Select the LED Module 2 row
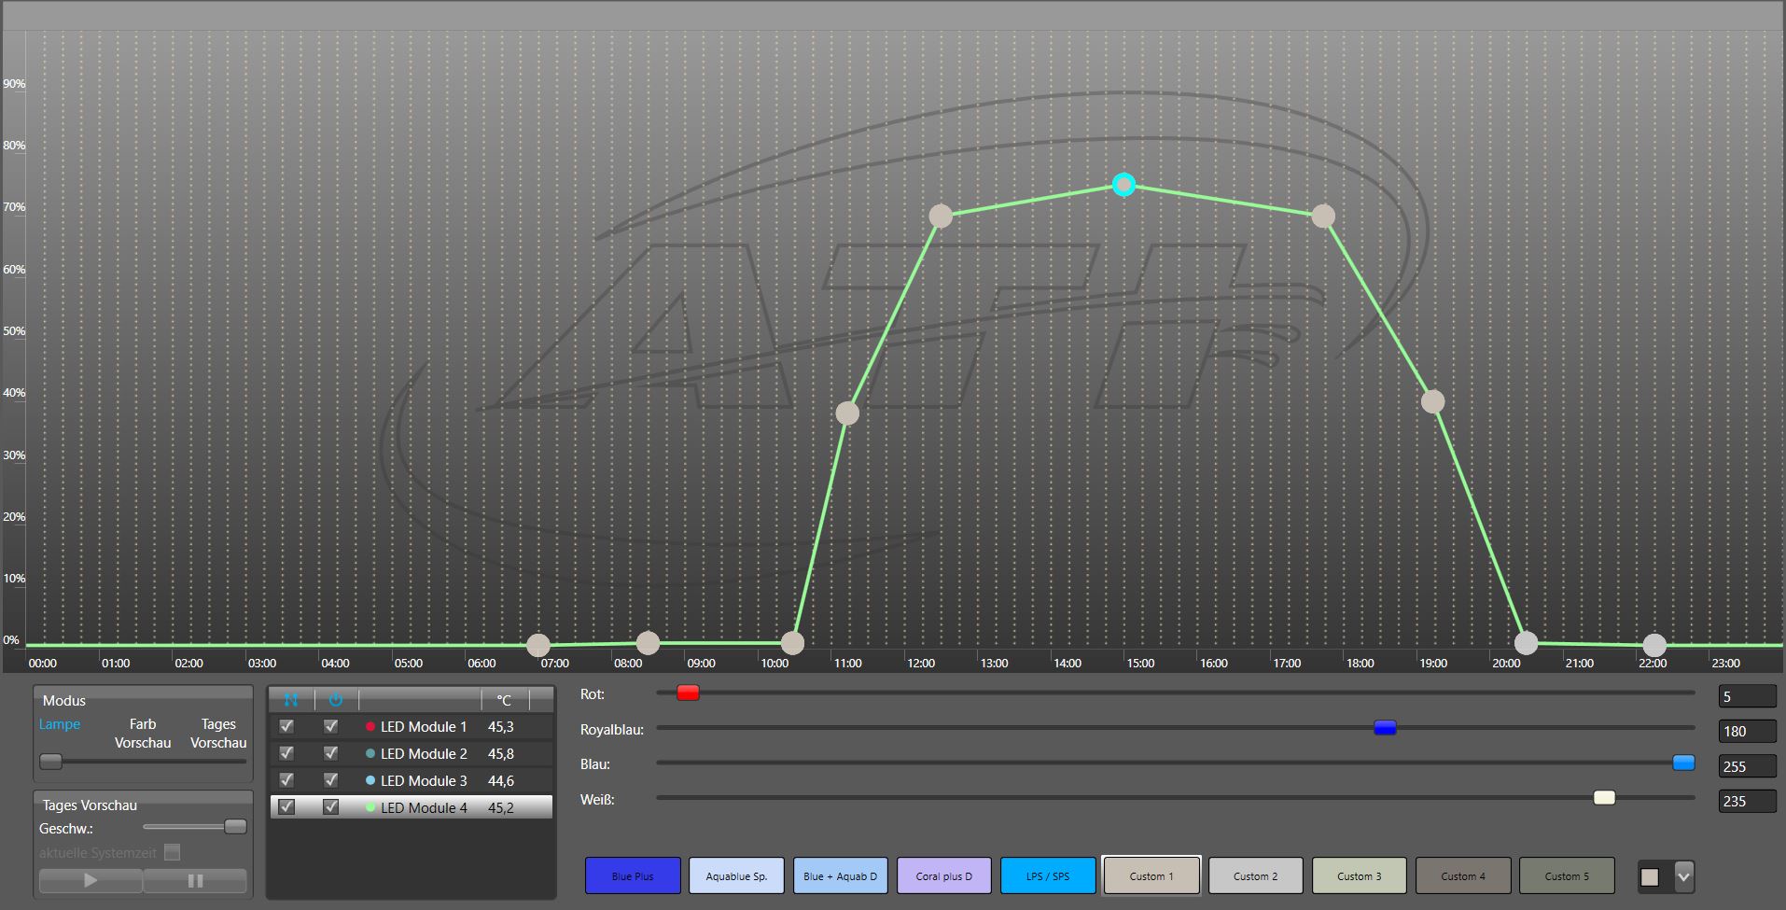Viewport: 1786px width, 910px height. pyautogui.click(x=423, y=753)
